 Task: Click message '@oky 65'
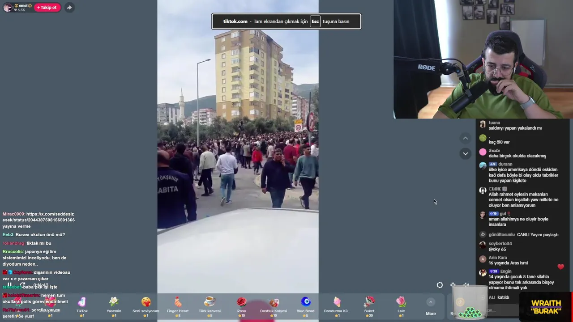[497, 249]
